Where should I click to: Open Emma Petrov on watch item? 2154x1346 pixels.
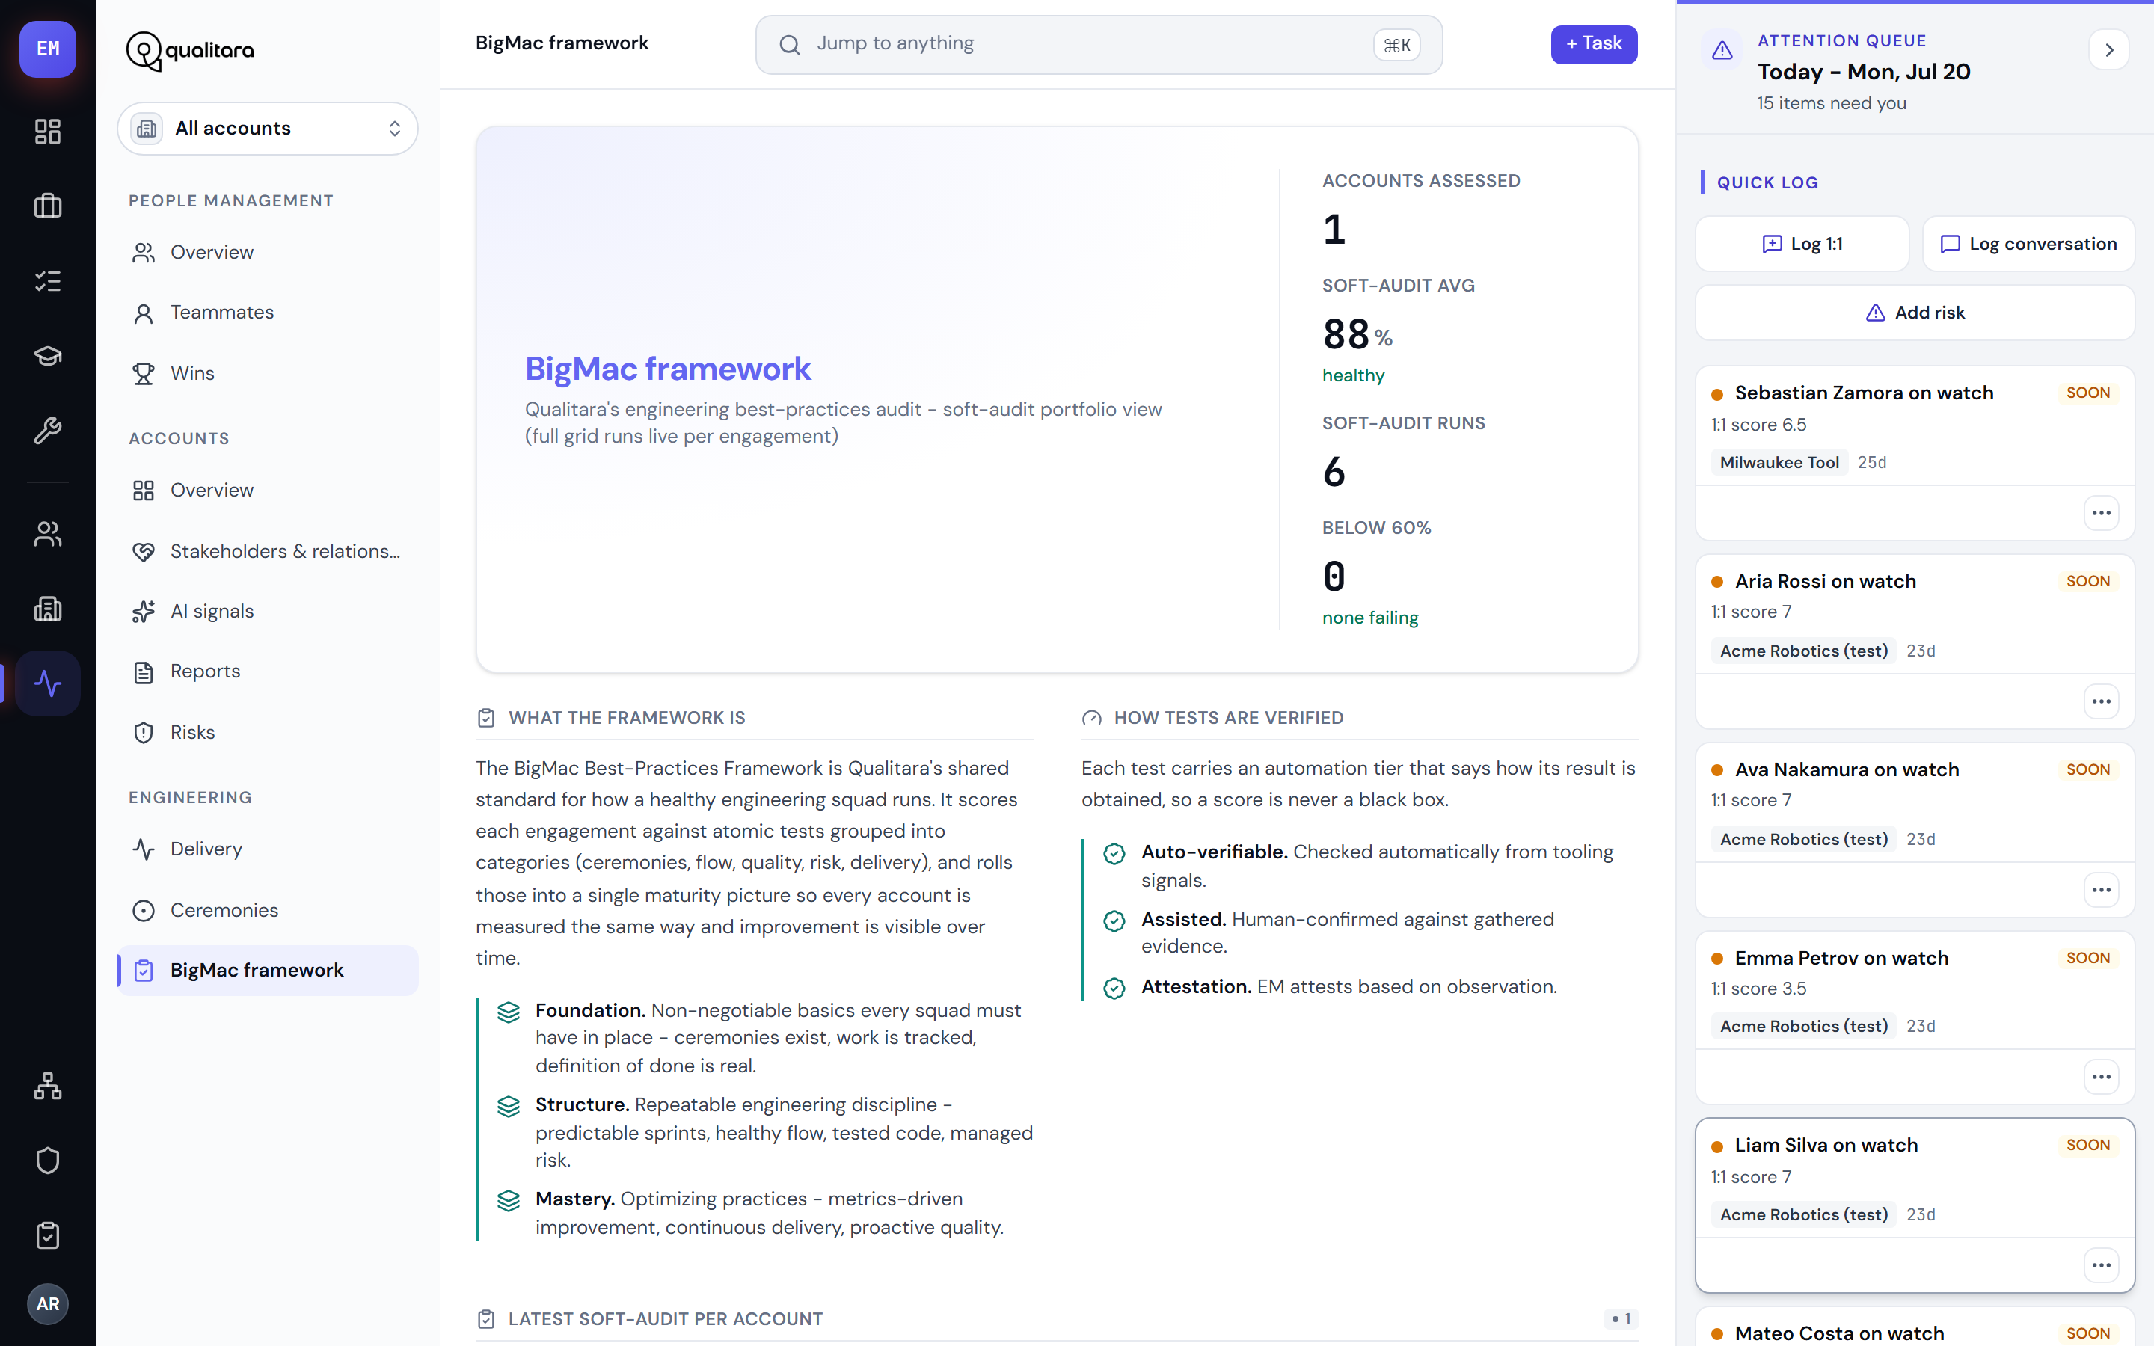[1841, 959]
